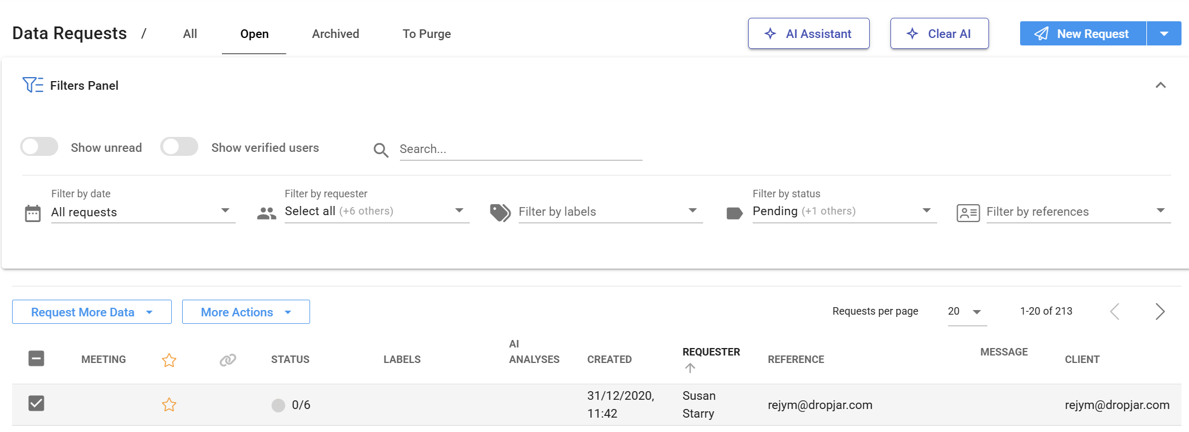This screenshot has height=432, width=1189.
Task: Click into the Search field
Action: (x=520, y=150)
